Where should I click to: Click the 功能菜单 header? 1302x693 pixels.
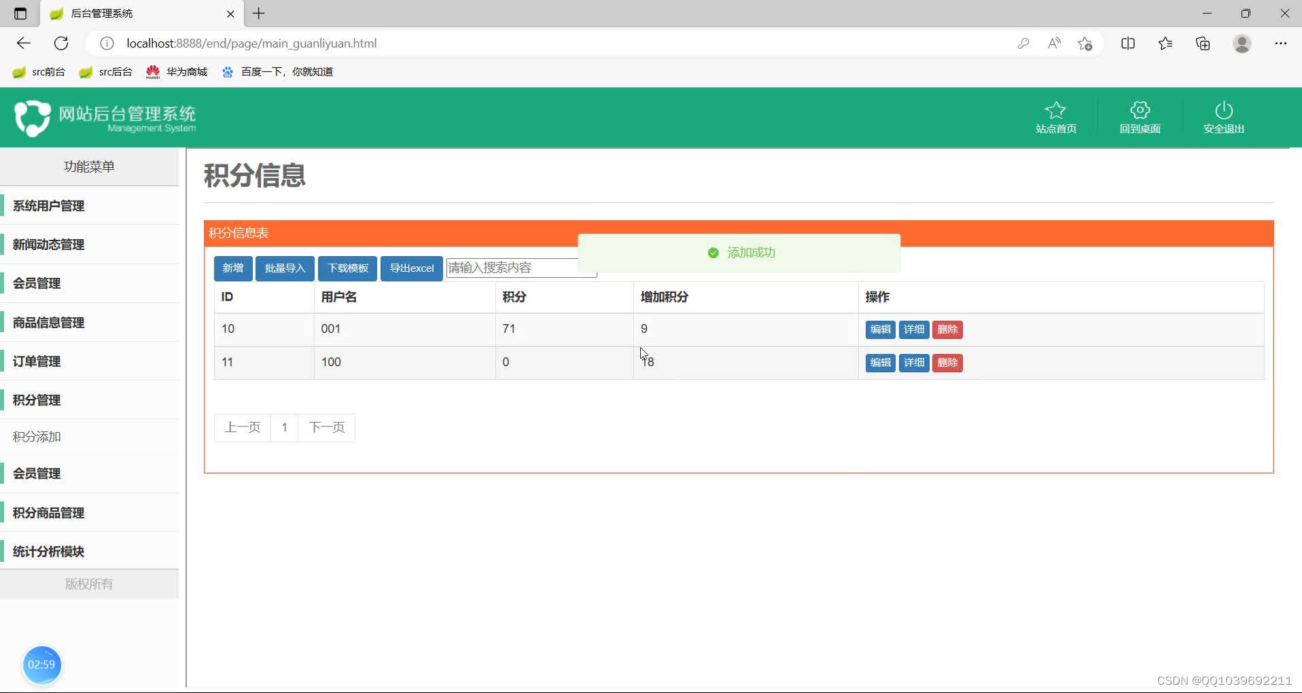[89, 166]
